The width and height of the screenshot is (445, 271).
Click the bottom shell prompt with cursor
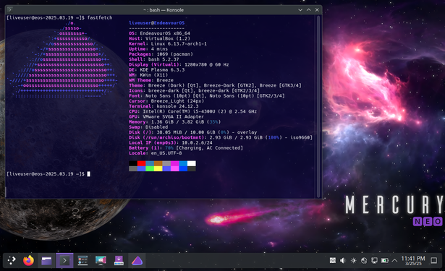tap(48, 173)
